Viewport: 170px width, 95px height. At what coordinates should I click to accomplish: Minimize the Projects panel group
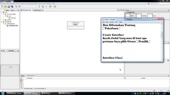pyautogui.click(x=18, y=10)
